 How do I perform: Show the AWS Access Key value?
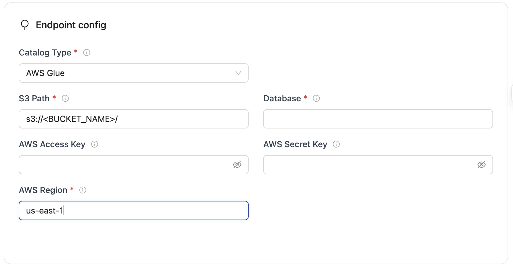[x=237, y=165]
